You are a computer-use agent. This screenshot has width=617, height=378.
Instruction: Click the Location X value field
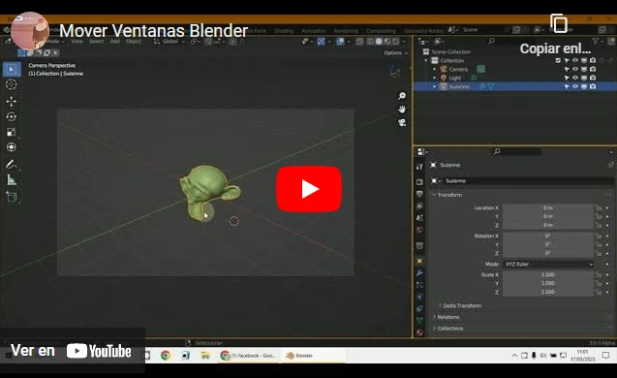(548, 207)
